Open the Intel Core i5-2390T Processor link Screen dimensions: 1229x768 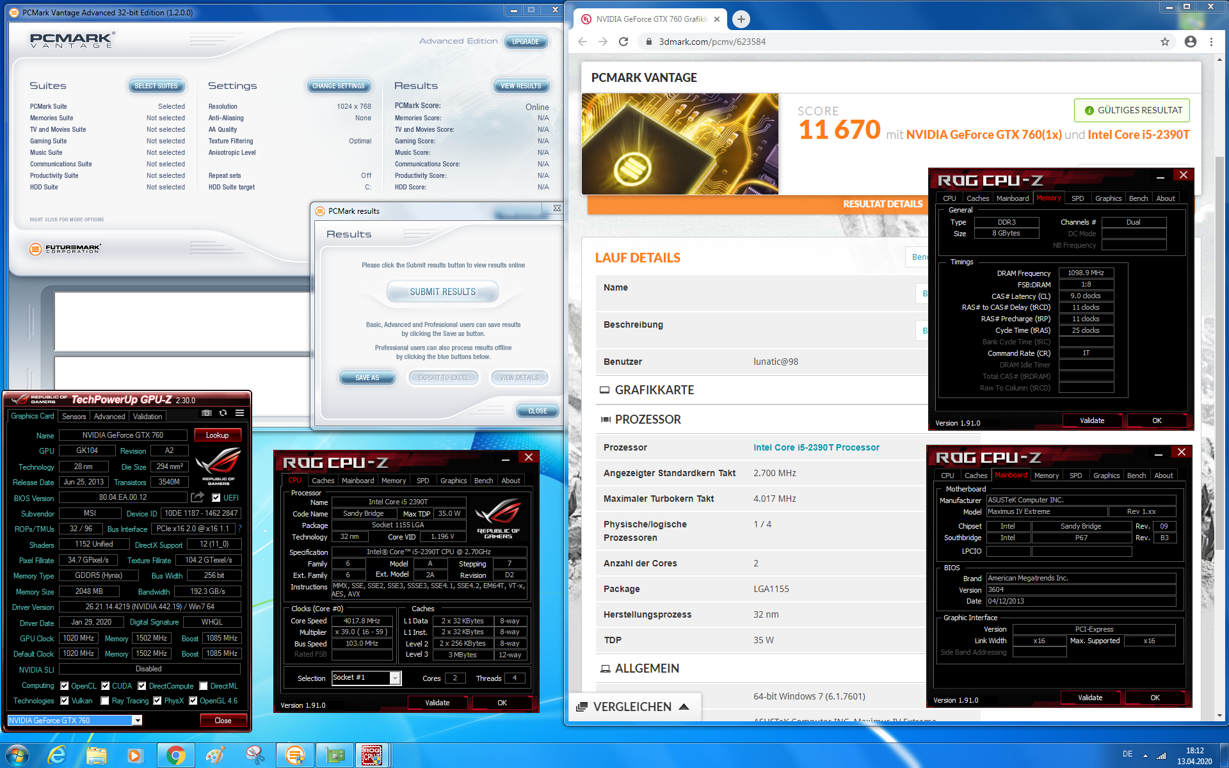[x=816, y=447]
